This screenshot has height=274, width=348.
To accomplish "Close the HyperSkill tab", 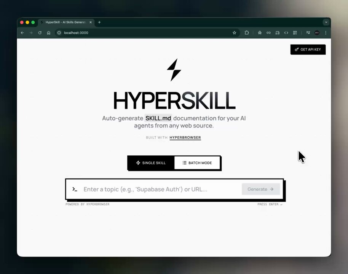I will (91, 22).
